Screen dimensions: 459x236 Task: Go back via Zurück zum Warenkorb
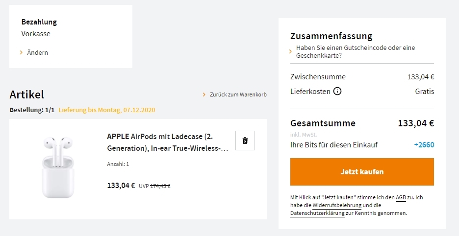238,94
